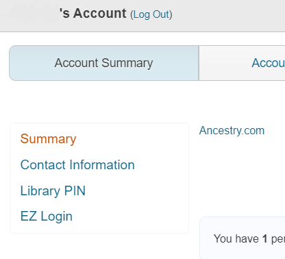This screenshot has height=259, width=285.
Task: Click the gray header bar beside Log Out
Action: pyautogui.click(x=228, y=16)
